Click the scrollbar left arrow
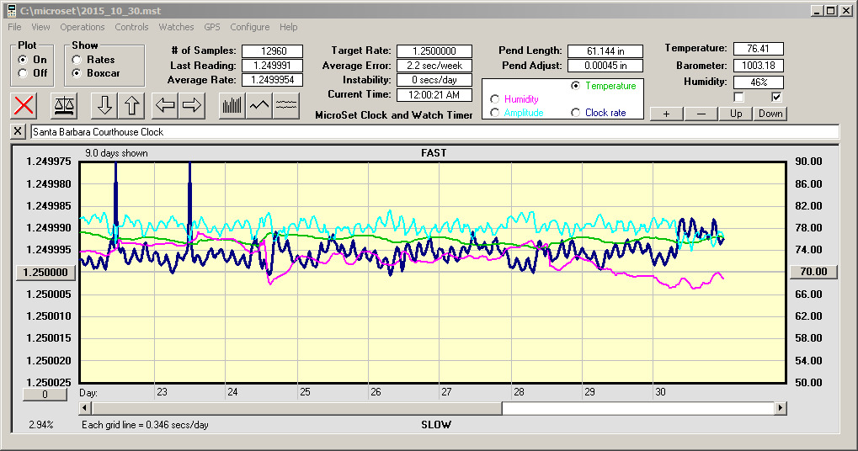This screenshot has width=858, height=451. [x=85, y=408]
